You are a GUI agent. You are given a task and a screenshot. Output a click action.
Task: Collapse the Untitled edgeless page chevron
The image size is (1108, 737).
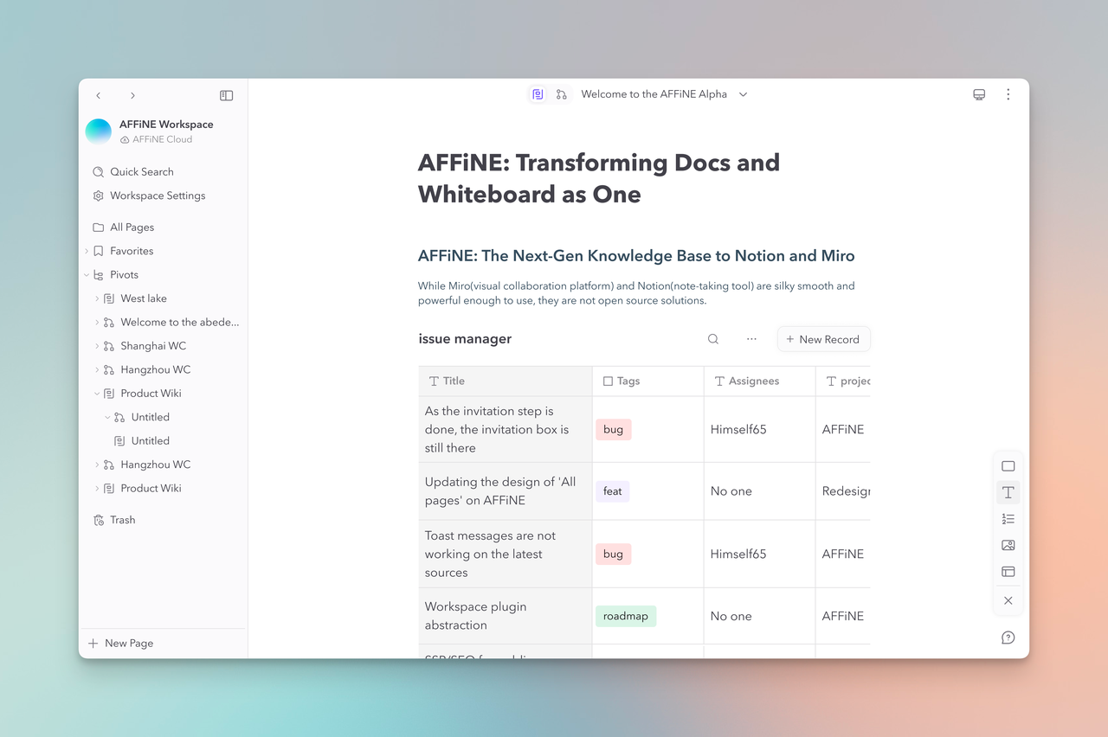(x=107, y=417)
